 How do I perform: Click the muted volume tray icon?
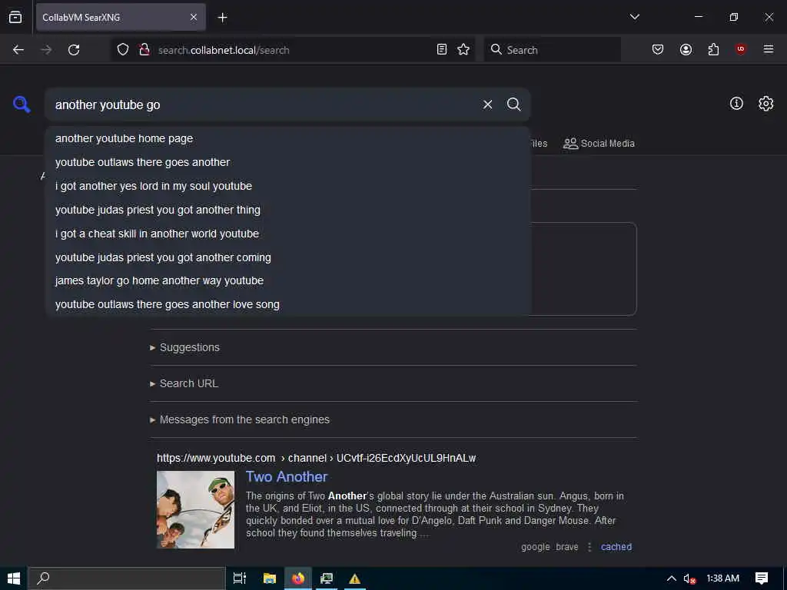click(689, 578)
